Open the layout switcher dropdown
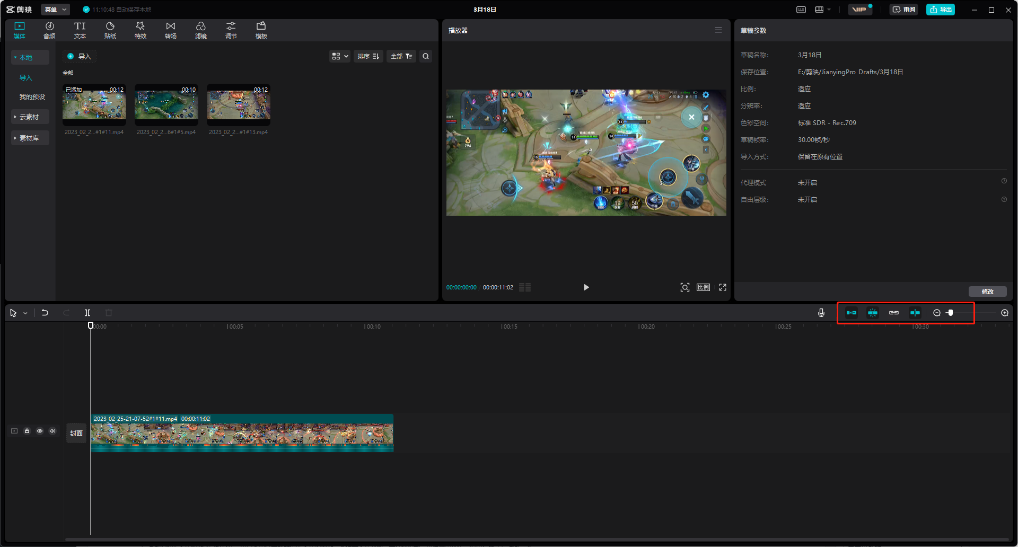The image size is (1018, 547). [823, 10]
